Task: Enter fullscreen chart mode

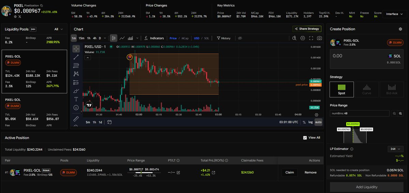Action: (x=311, y=38)
